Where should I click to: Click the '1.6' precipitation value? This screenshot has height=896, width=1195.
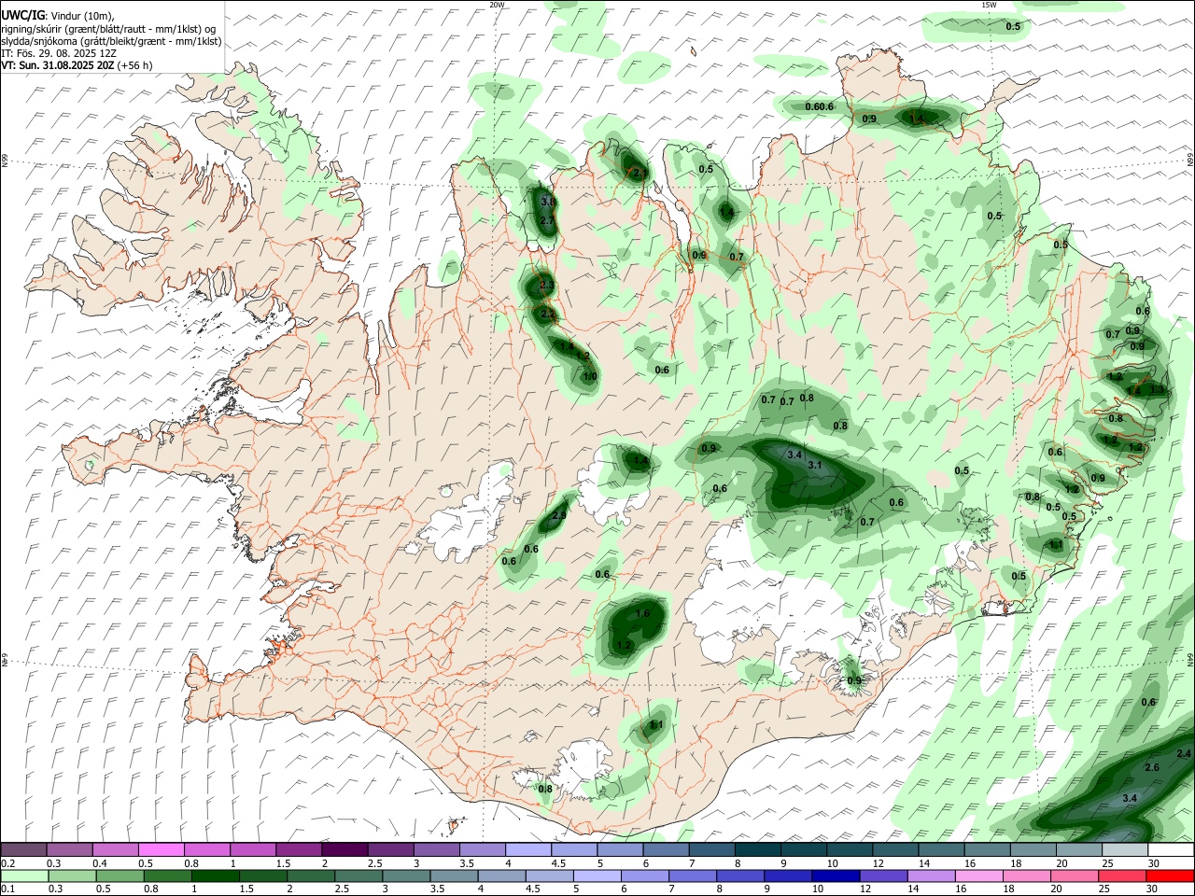[x=642, y=613]
